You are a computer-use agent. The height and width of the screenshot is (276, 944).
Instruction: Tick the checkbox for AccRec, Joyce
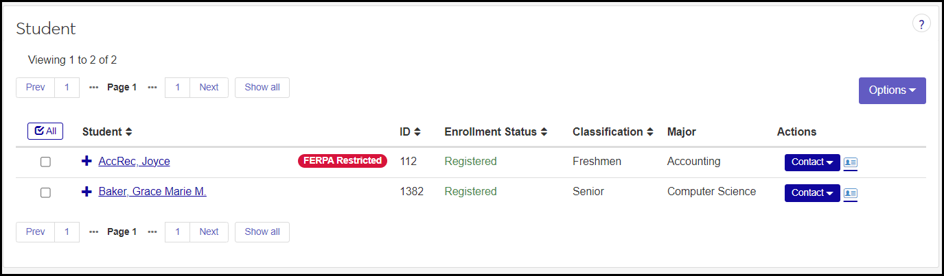click(x=45, y=162)
